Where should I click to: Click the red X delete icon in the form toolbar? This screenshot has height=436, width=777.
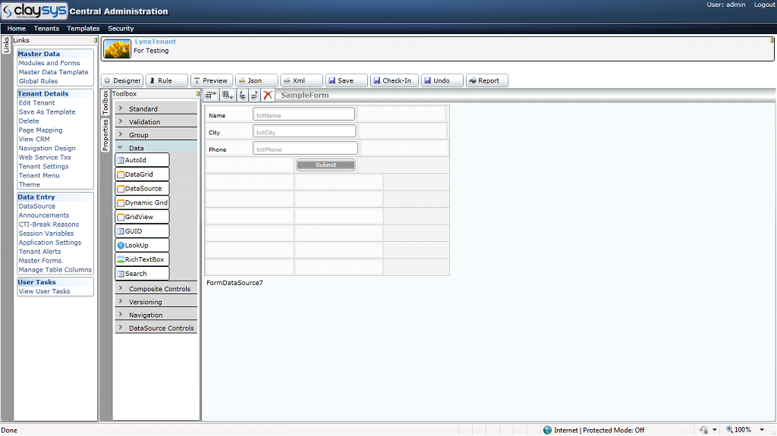coord(268,95)
